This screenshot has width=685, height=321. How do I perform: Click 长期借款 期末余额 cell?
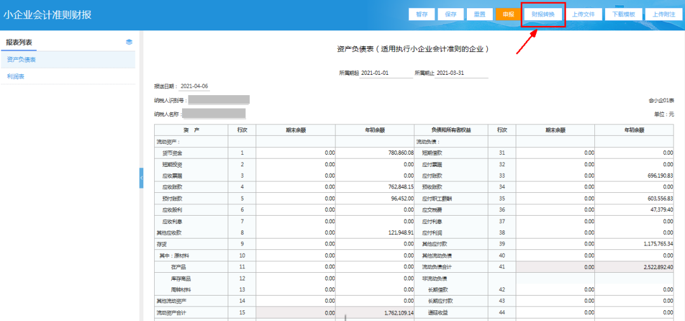tap(555, 289)
